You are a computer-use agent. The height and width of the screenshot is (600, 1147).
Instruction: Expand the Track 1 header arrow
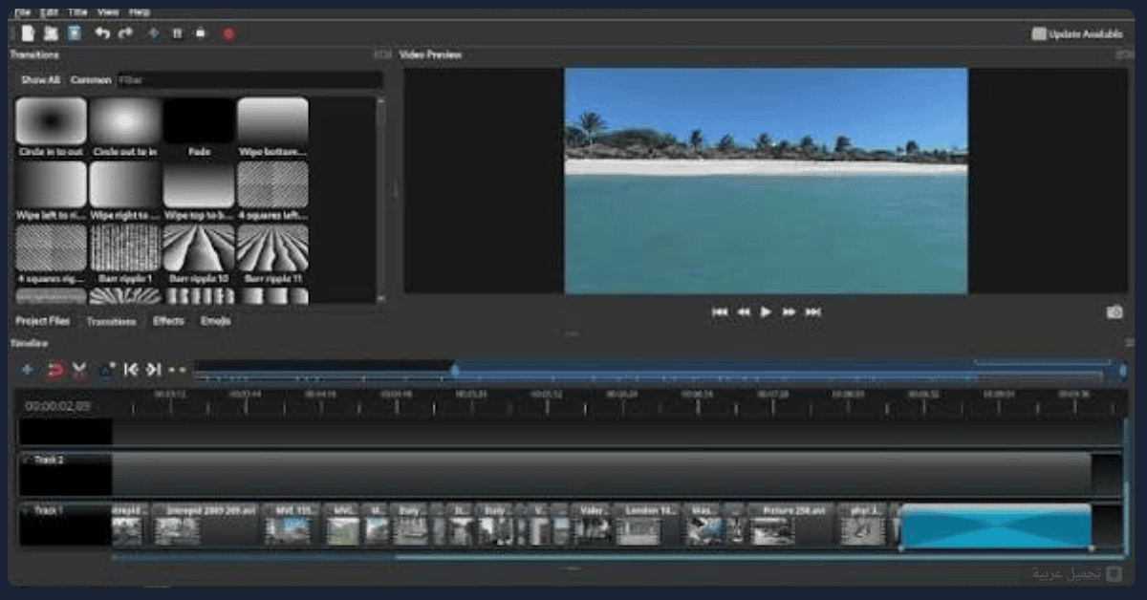(x=27, y=510)
